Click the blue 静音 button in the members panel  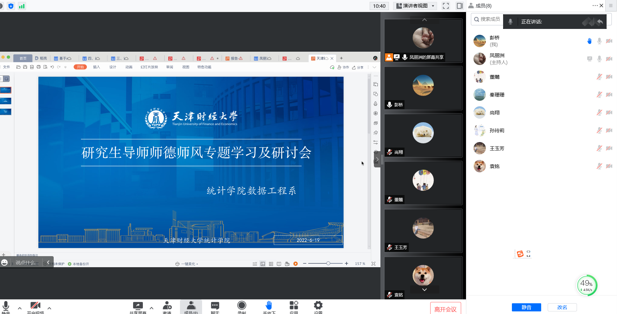(526, 307)
